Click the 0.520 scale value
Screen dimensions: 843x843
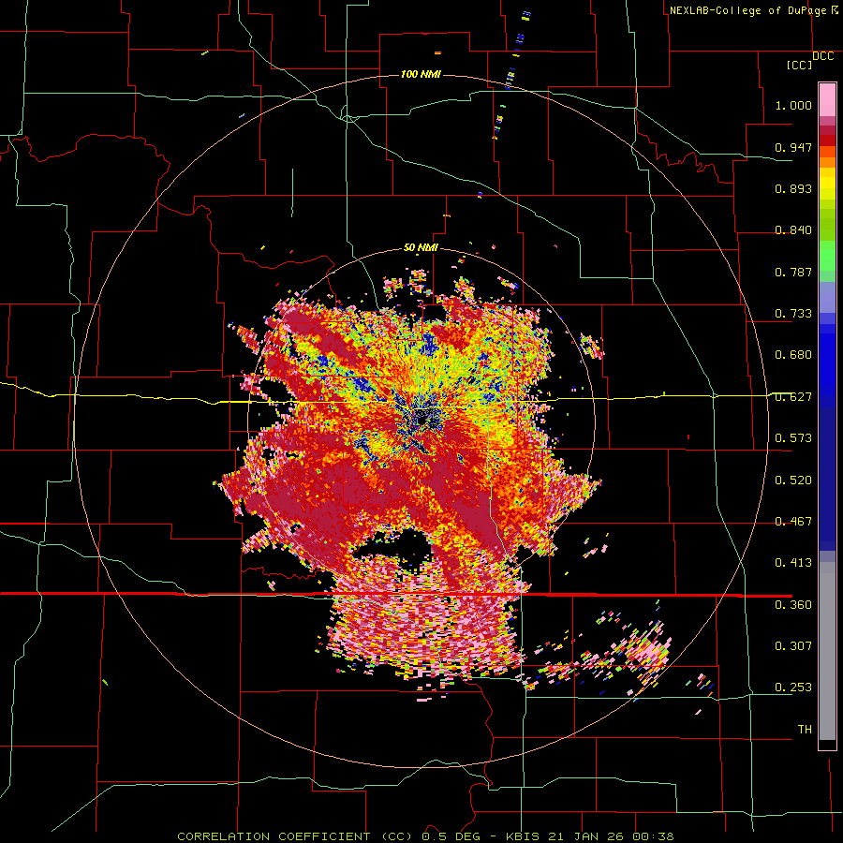[793, 481]
